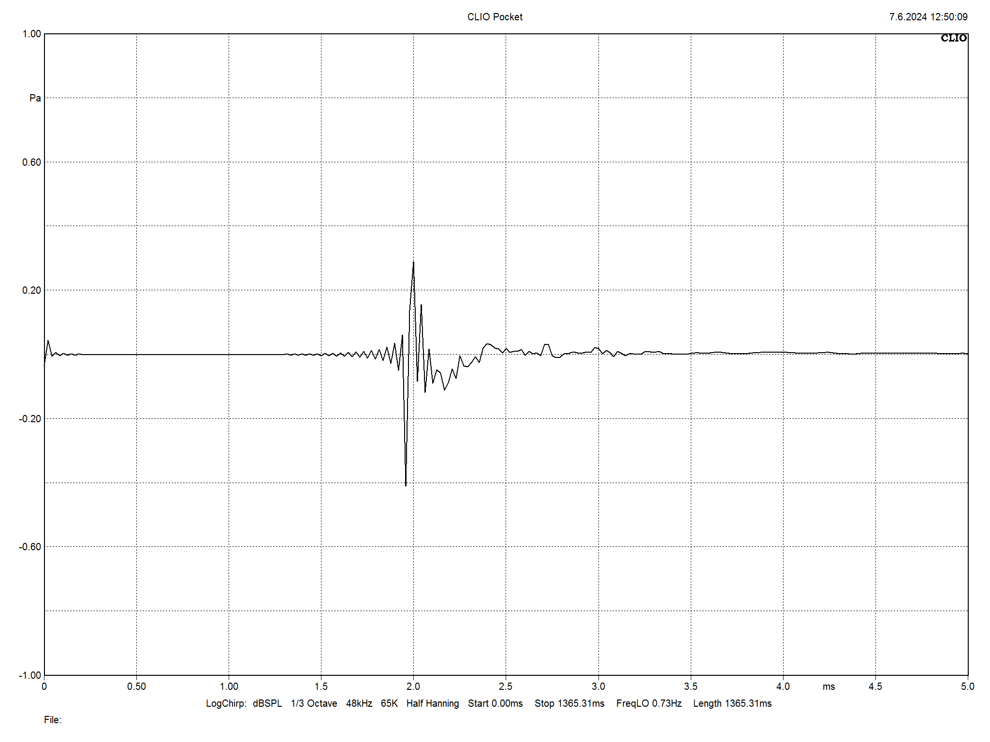
Task: Click the LogChirp: label in footer
Action: point(226,704)
